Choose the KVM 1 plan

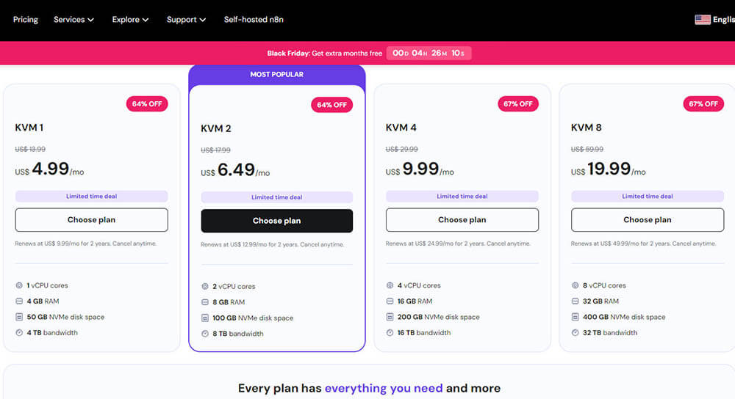click(x=91, y=220)
